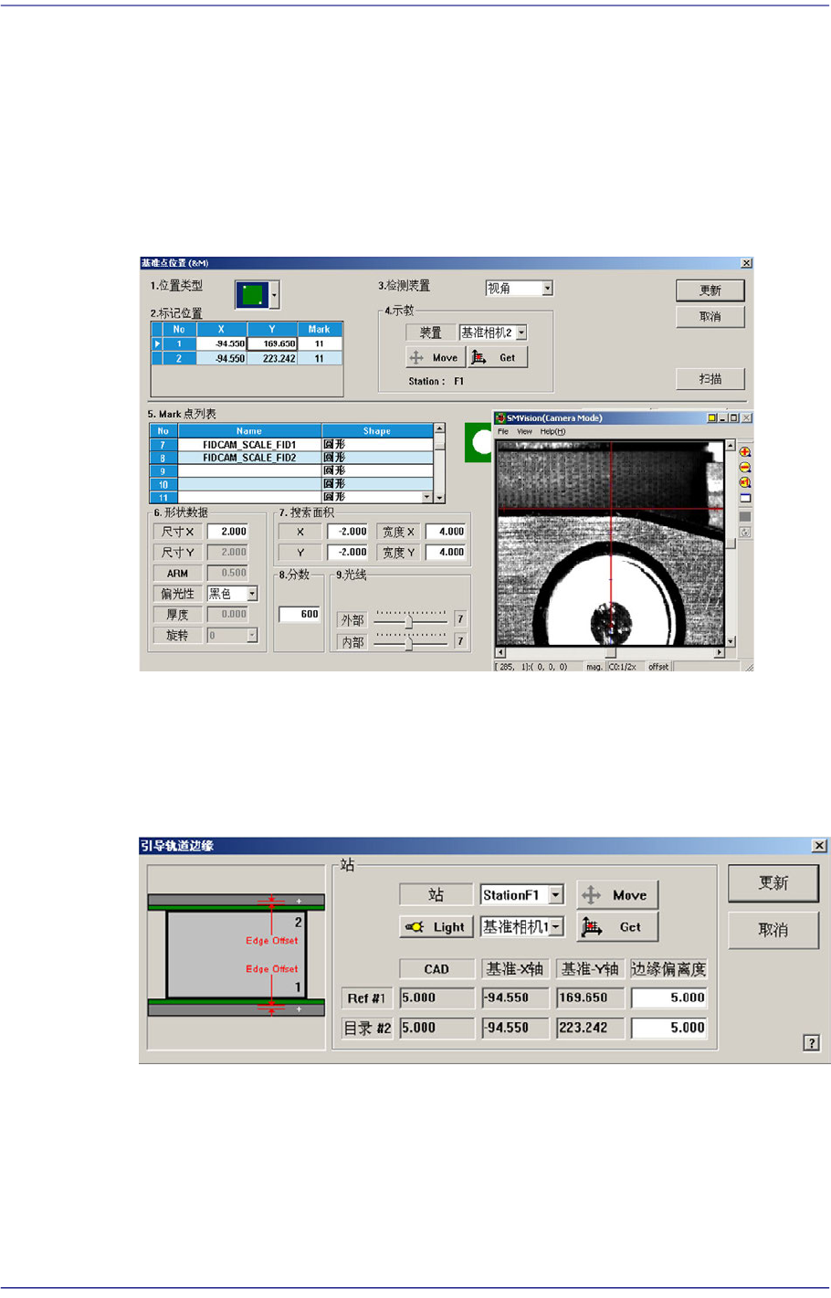Click the question mark help icon

tap(811, 1043)
